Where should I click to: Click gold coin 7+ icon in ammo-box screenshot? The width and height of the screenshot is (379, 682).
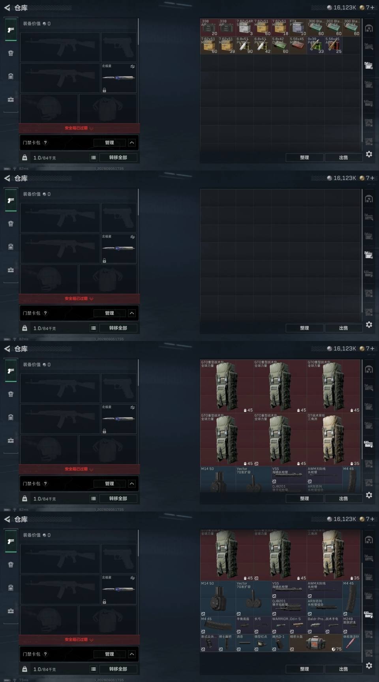[362, 7]
